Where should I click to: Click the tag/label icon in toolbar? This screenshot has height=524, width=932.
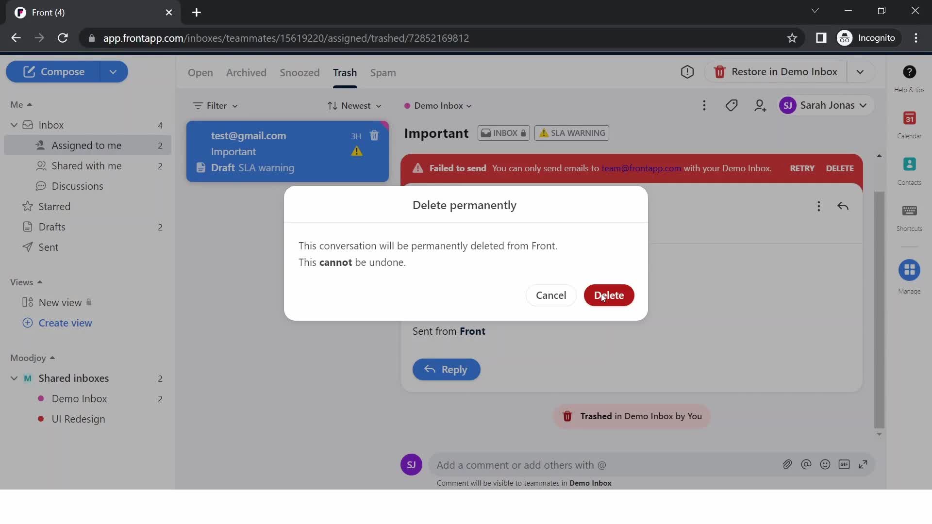732,105
